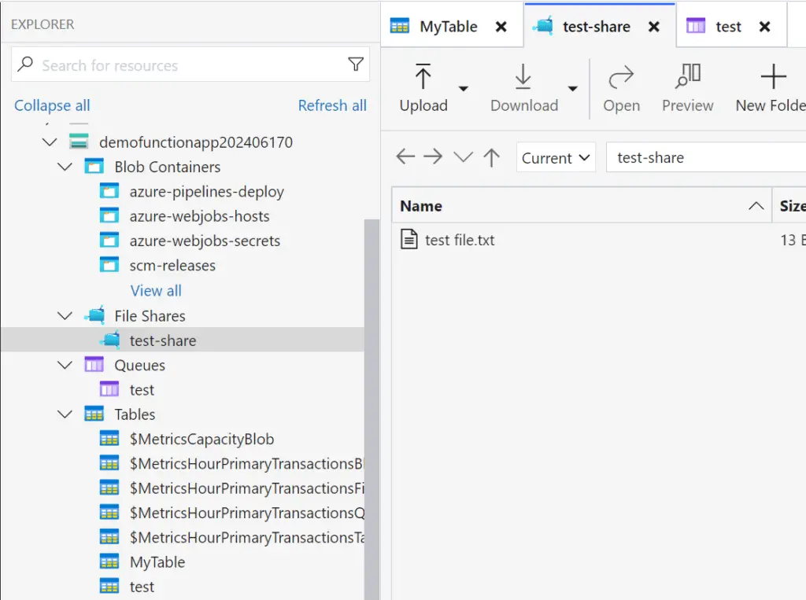Upload a file to test-share
The width and height of the screenshot is (806, 600).
pos(423,87)
